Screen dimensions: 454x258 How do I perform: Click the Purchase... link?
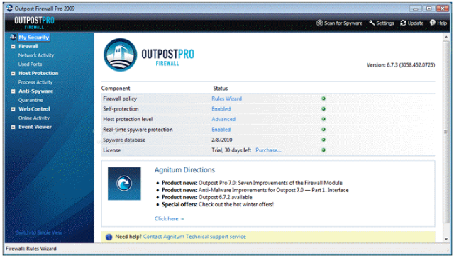click(x=268, y=150)
